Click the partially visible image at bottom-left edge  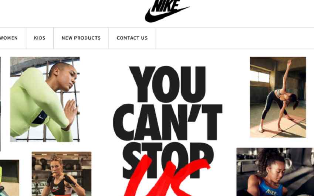[9, 178]
